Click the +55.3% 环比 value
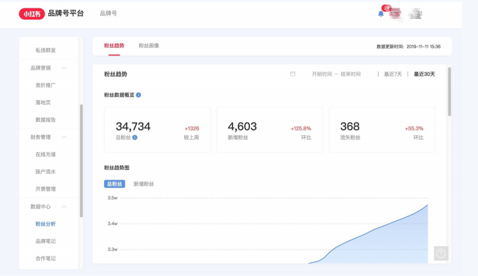Image resolution: width=478 pixels, height=276 pixels. [x=414, y=129]
